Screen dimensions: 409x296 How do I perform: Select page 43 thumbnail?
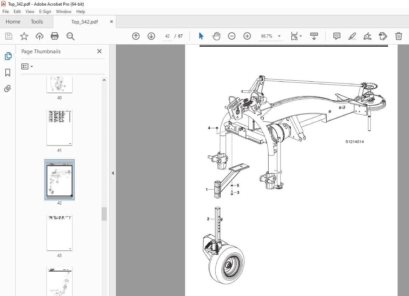tap(60, 233)
